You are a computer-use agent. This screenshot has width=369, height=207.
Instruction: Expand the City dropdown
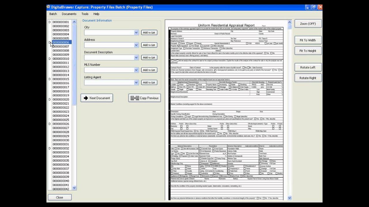136,32
